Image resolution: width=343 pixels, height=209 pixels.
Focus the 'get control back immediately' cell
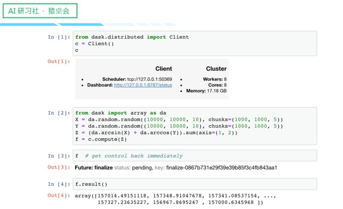pyautogui.click(x=195, y=156)
